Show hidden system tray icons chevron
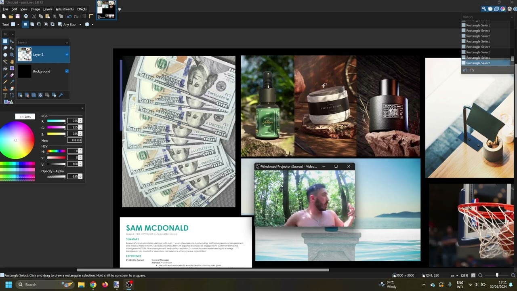517x291 pixels. point(424,285)
